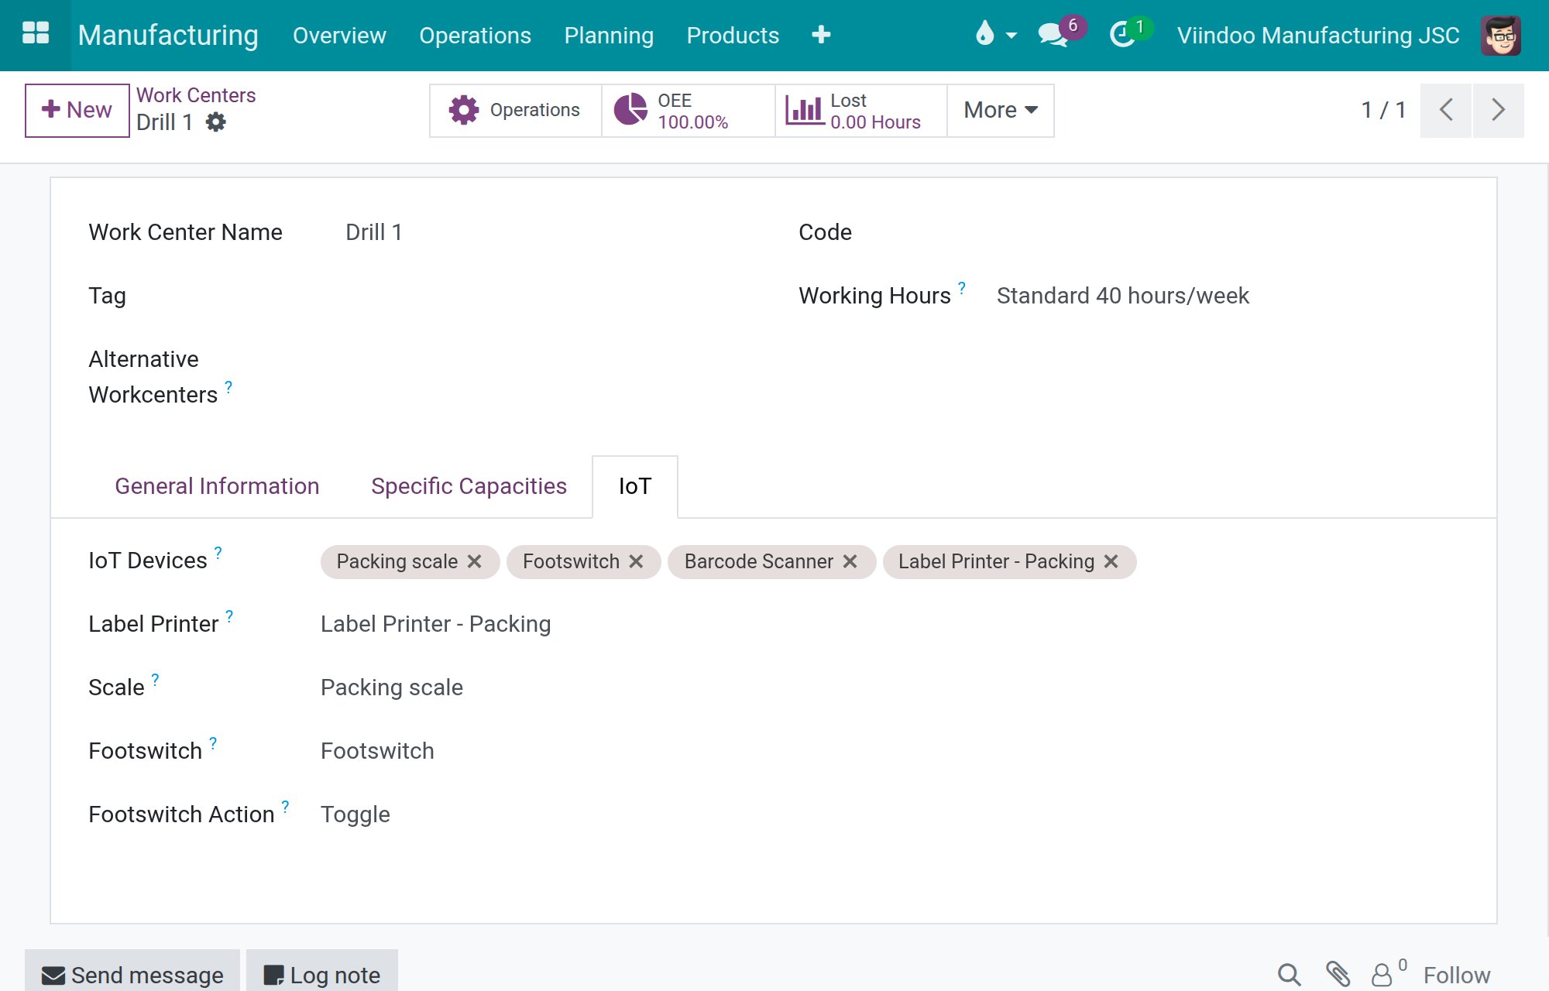Show help for Footswitch Action
The width and height of the screenshot is (1549, 991).
(286, 806)
